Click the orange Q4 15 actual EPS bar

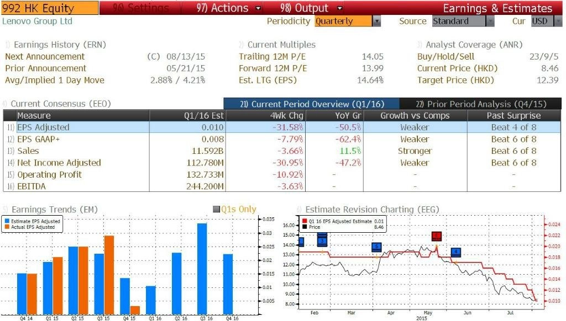[x=135, y=310]
